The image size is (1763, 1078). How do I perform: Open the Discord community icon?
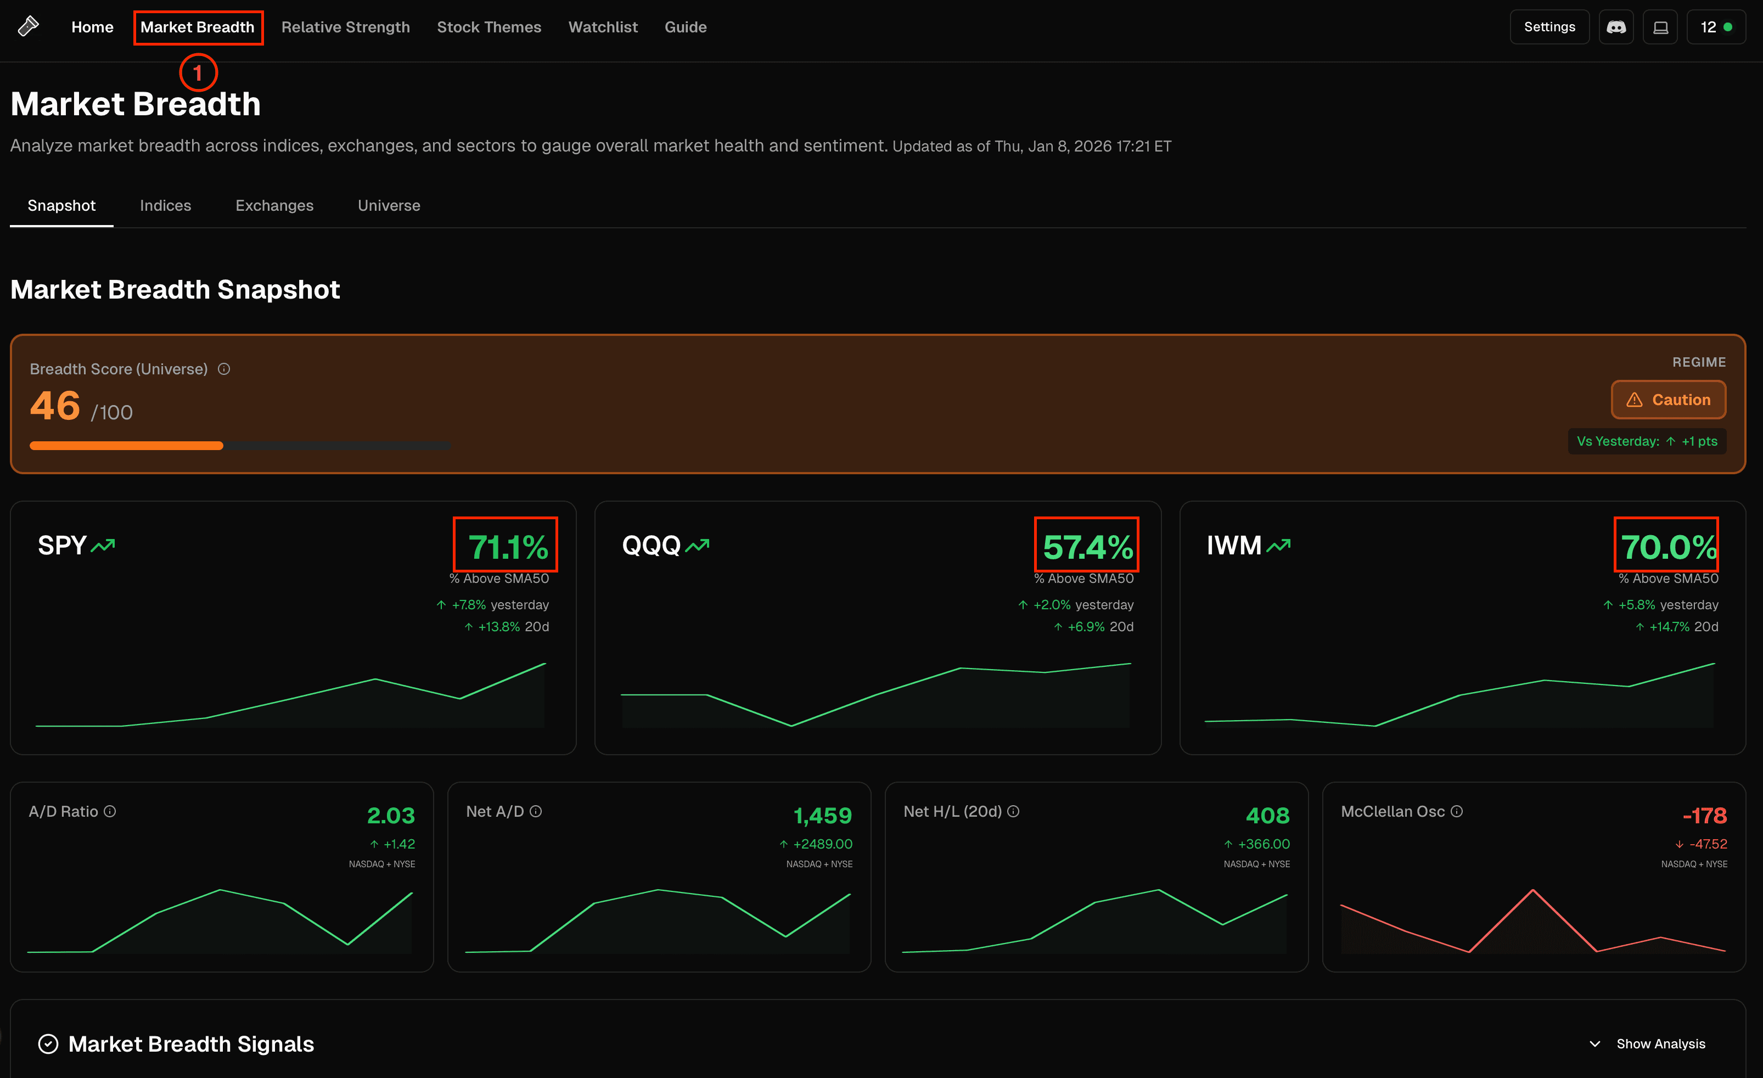1616,26
